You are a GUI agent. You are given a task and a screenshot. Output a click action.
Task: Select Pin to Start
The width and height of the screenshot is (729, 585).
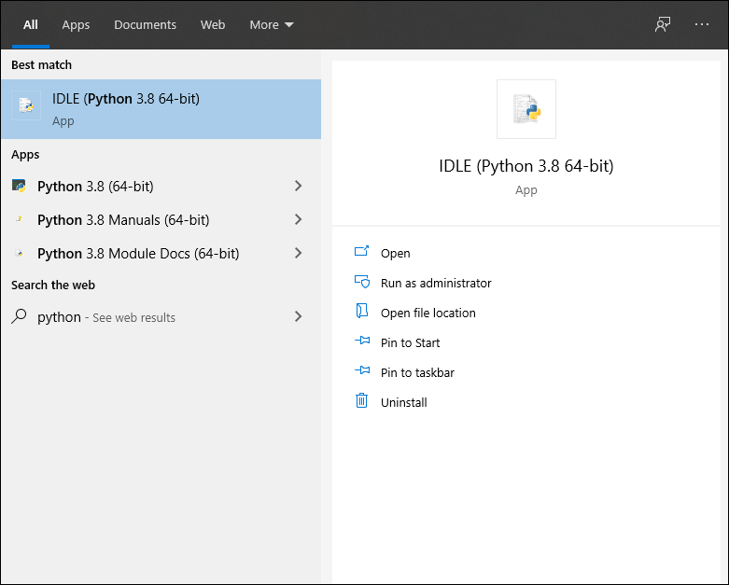pyautogui.click(x=410, y=343)
